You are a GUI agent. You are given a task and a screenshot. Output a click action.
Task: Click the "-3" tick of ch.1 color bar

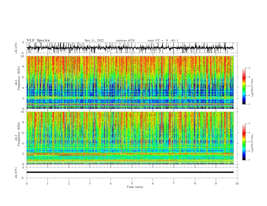(x=248, y=68)
